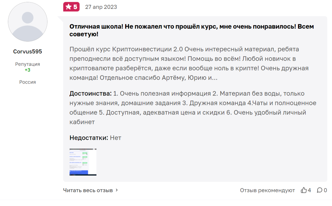
Task: Expand review via chevron after "Читать весь отзыв"
Action: pyautogui.click(x=117, y=190)
